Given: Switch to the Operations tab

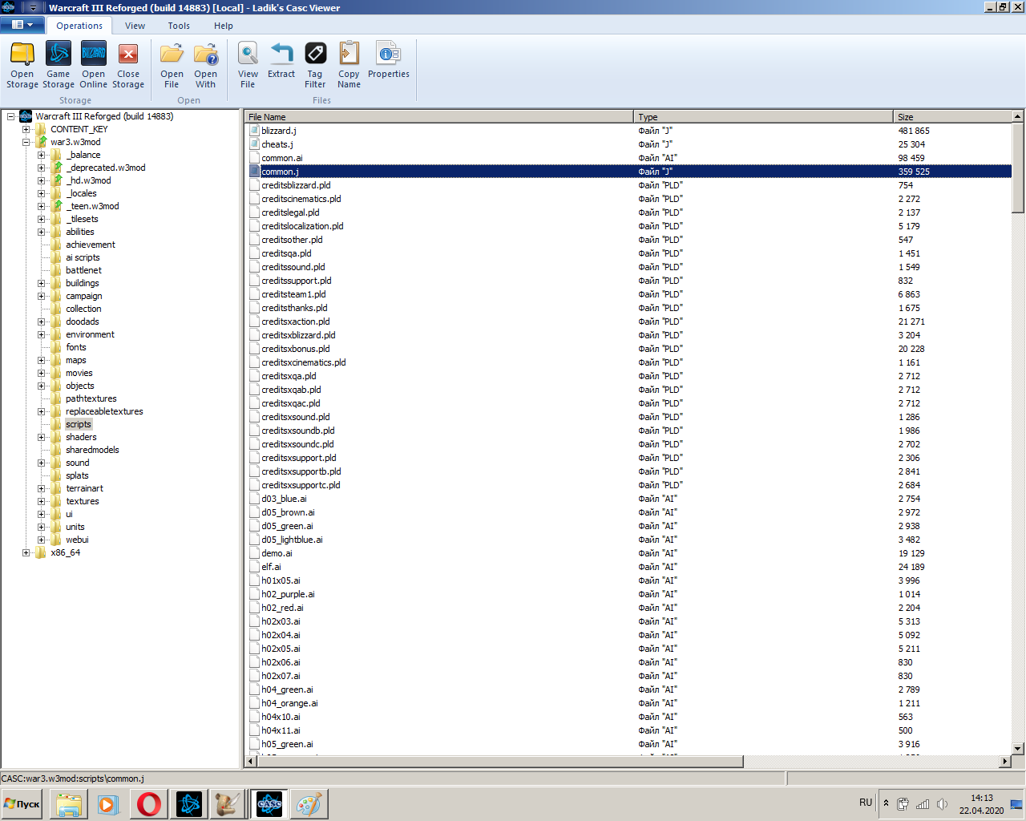Looking at the screenshot, I should point(79,26).
